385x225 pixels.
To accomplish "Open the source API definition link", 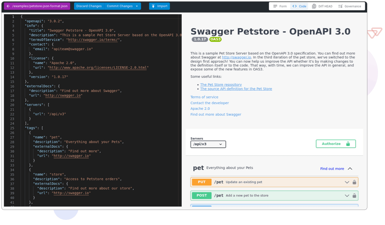I will (x=236, y=89).
